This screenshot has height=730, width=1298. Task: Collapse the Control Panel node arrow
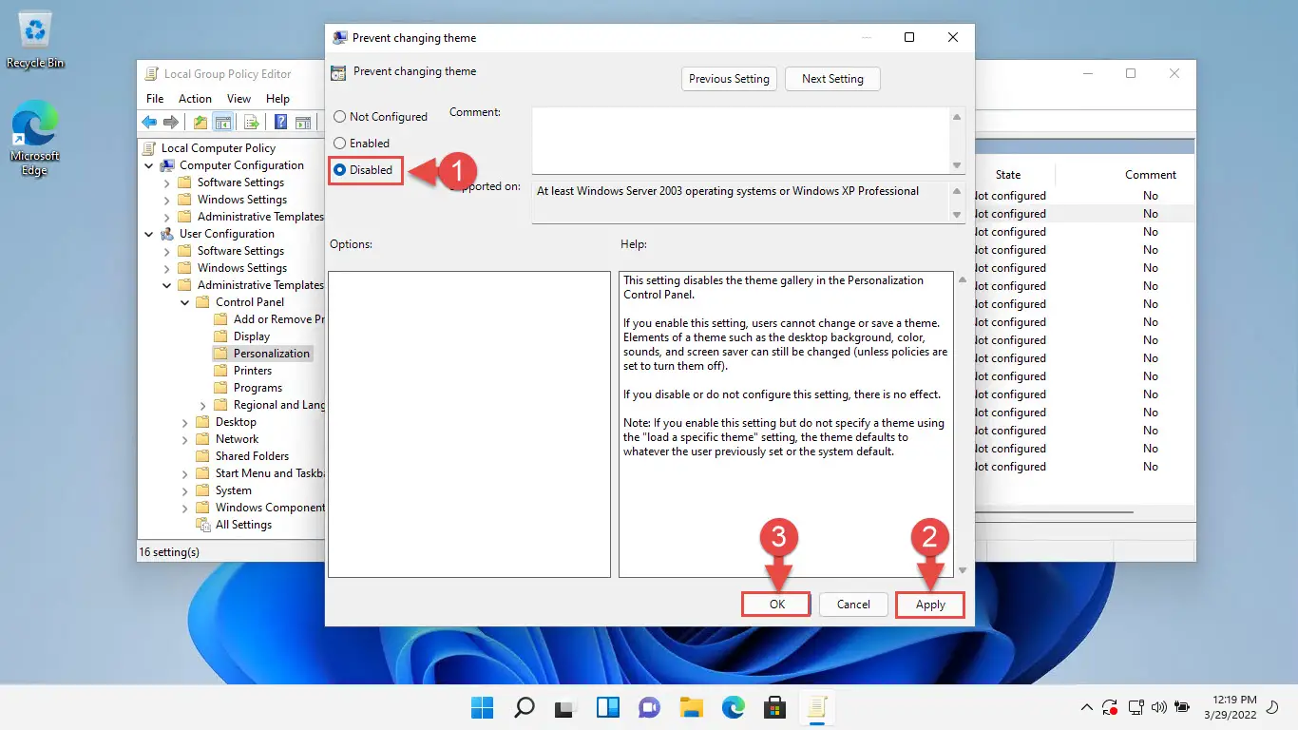(x=185, y=302)
